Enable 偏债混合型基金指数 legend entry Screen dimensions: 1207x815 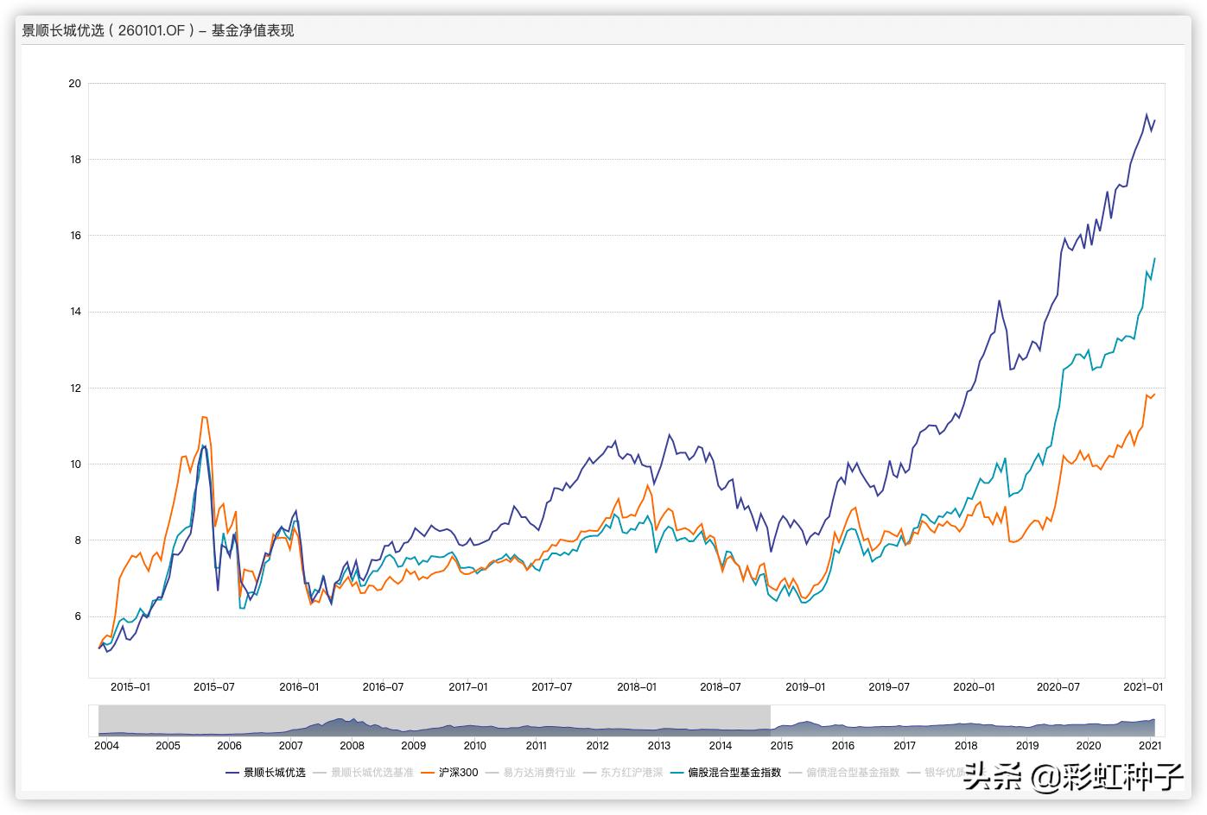844,773
